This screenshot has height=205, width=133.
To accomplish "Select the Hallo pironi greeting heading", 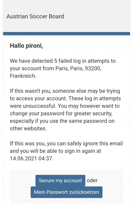I will (26, 46).
